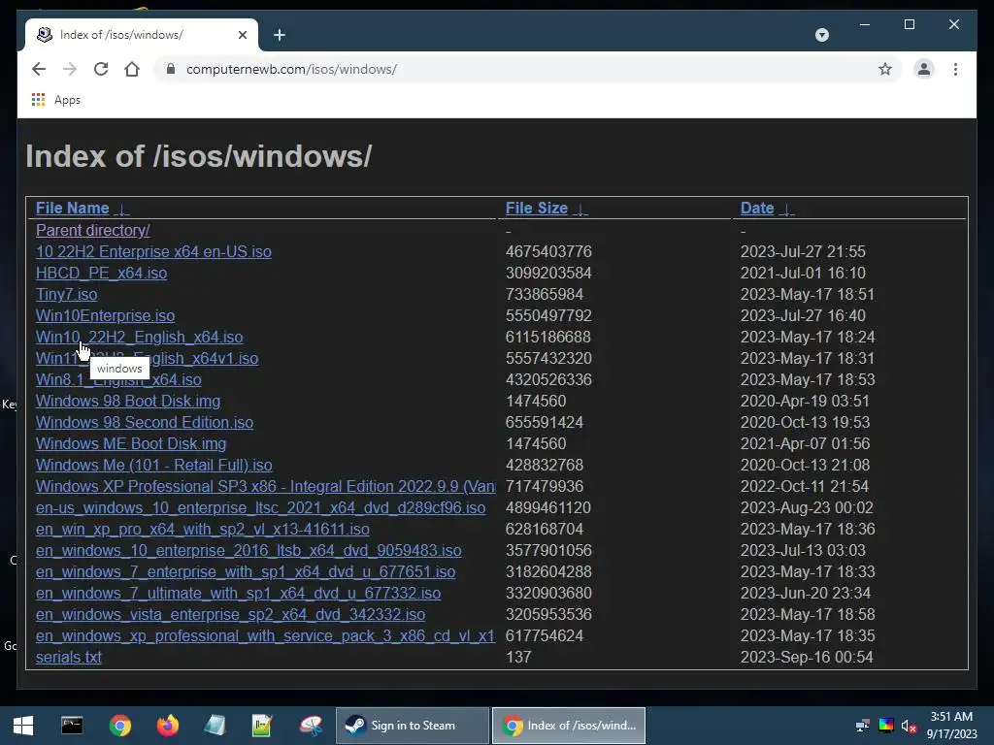The height and width of the screenshot is (745, 994).
Task: Click the descending arrow next to Date
Action: coord(786,210)
